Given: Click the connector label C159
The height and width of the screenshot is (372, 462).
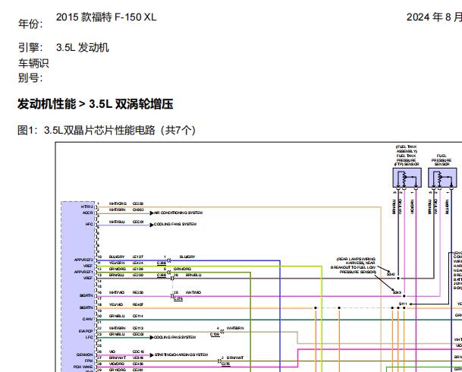Looking at the screenshot, I should click(x=215, y=334).
